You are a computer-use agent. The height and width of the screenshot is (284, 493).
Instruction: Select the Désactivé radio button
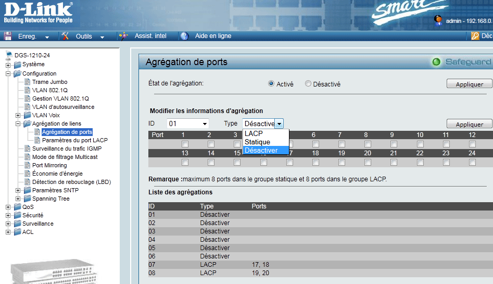click(x=308, y=84)
